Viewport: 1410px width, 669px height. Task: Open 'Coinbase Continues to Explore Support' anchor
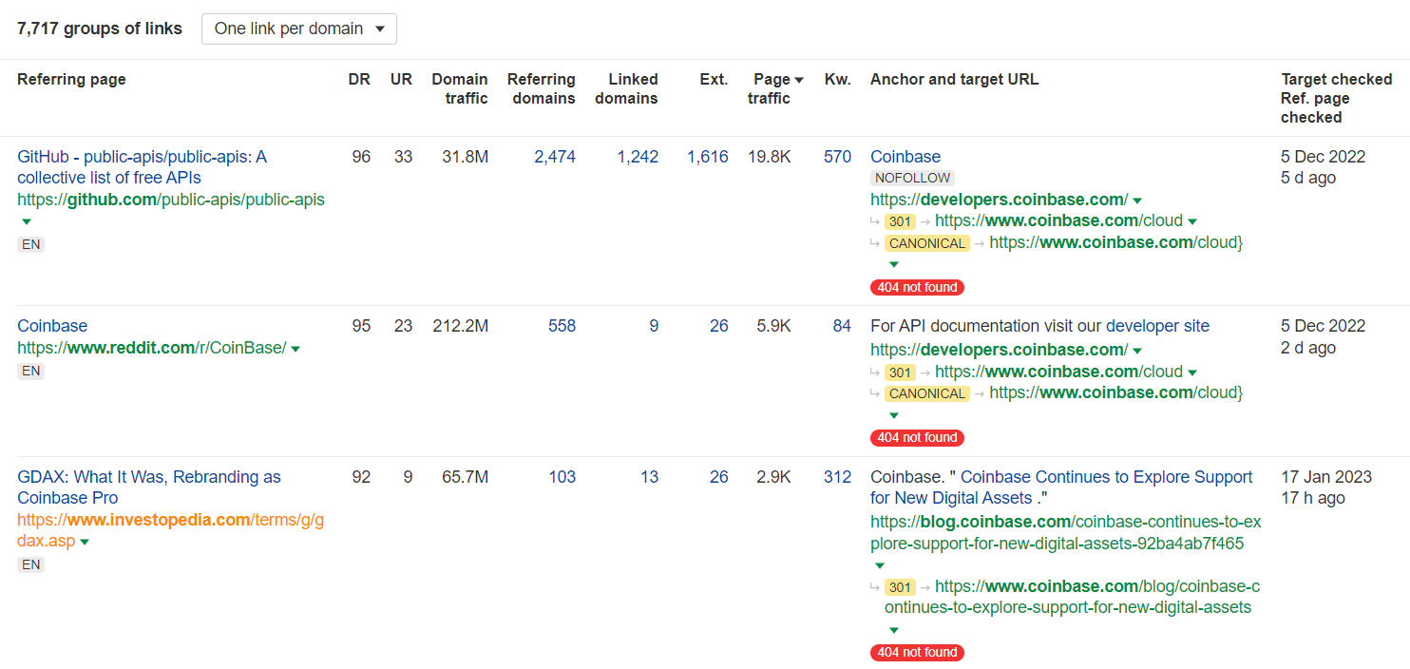point(1061,487)
